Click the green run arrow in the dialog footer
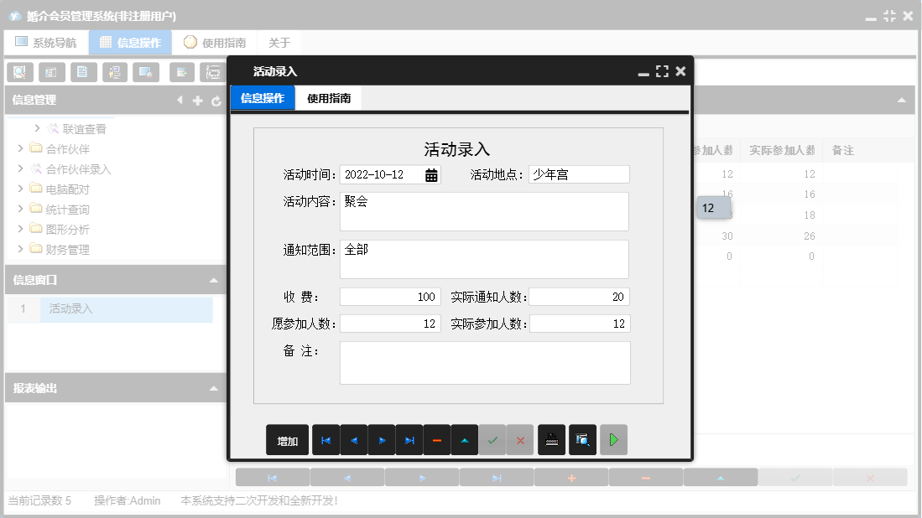The image size is (922, 518). point(612,439)
